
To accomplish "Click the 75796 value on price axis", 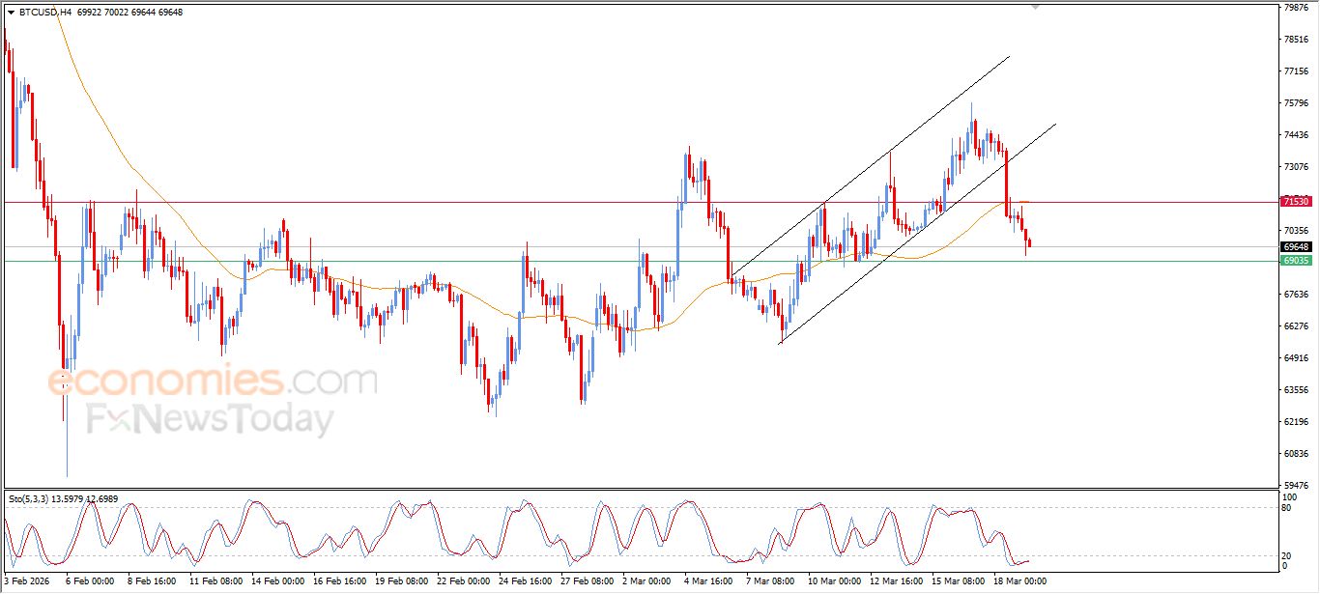I will point(1297,103).
